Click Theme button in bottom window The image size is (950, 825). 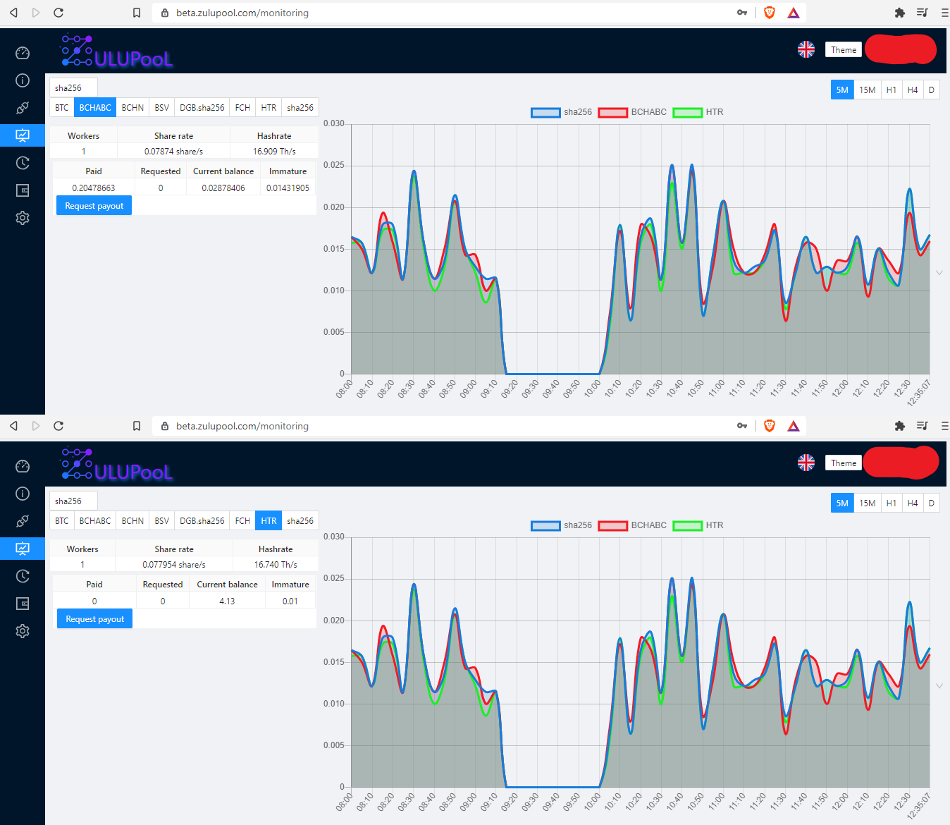point(844,463)
